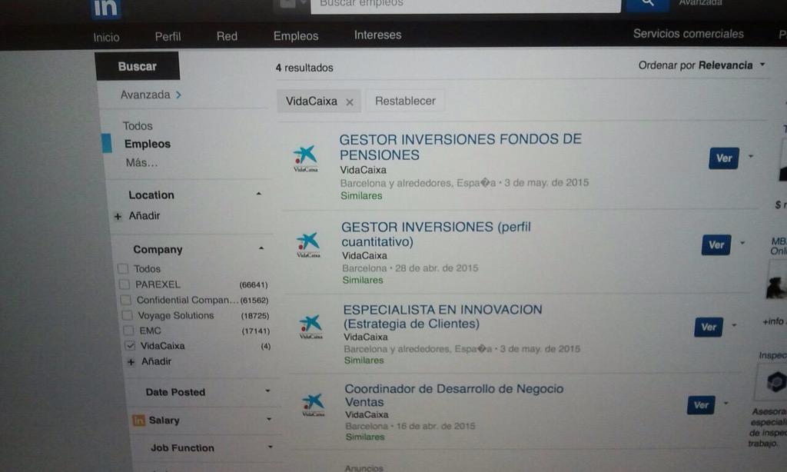Click Añadir under Location
The height and width of the screenshot is (472, 787).
coord(144,216)
